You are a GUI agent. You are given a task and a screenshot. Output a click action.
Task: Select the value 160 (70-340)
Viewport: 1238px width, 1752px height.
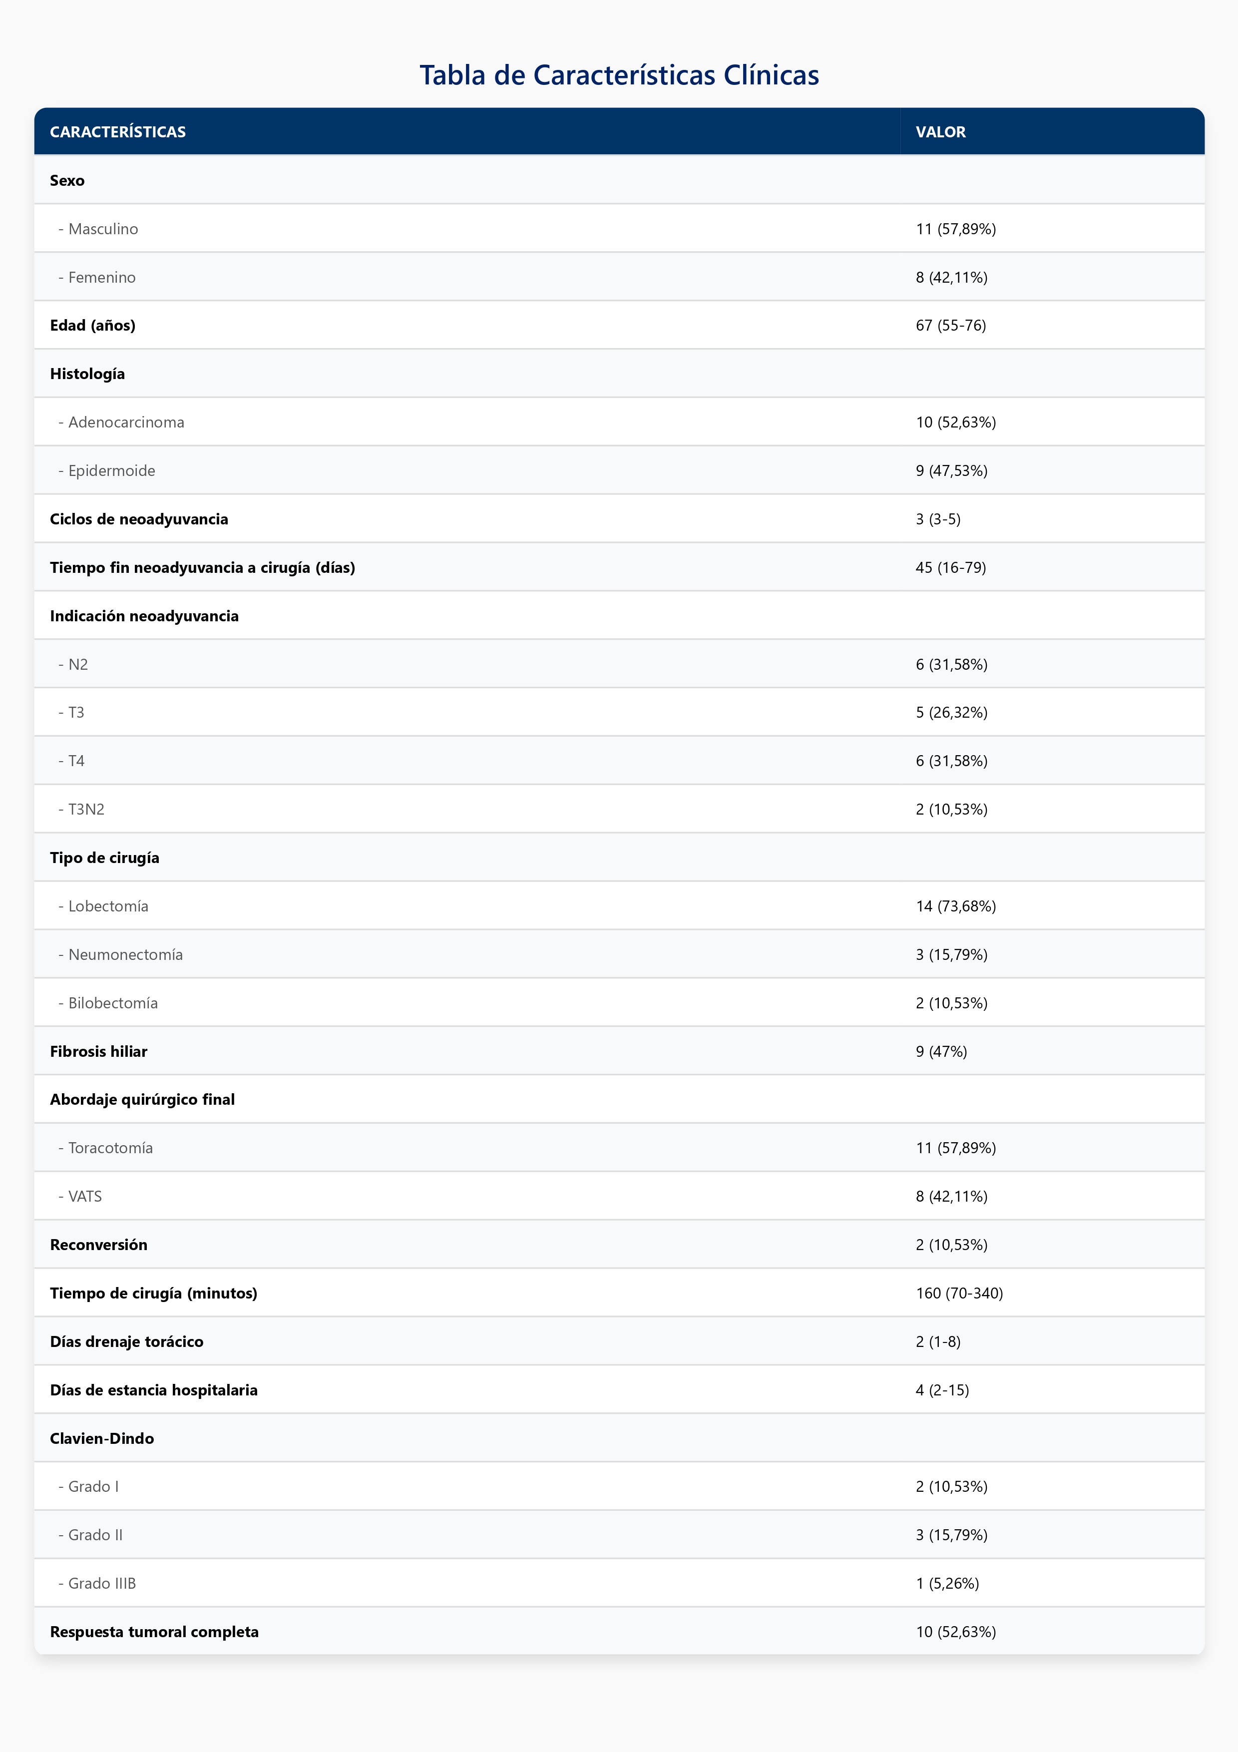pos(959,1294)
